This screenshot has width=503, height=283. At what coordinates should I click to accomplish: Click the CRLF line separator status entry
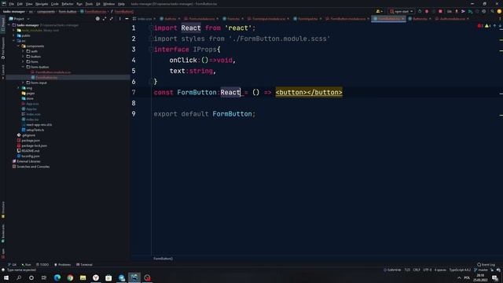pos(417,270)
